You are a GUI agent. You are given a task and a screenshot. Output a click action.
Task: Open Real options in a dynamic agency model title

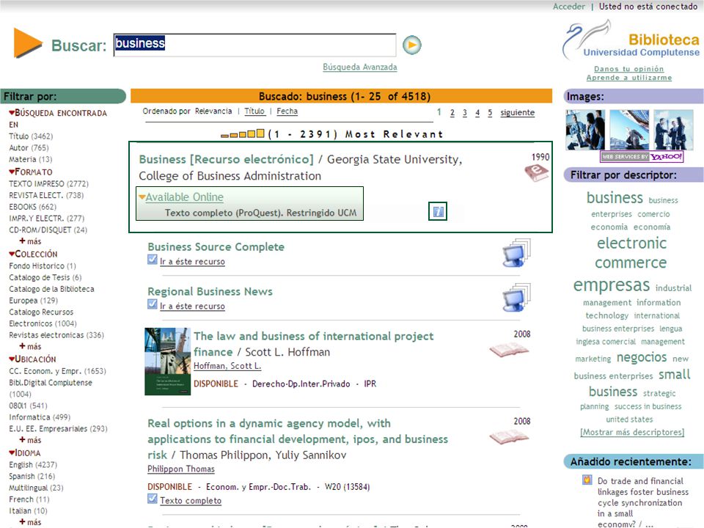[298, 439]
